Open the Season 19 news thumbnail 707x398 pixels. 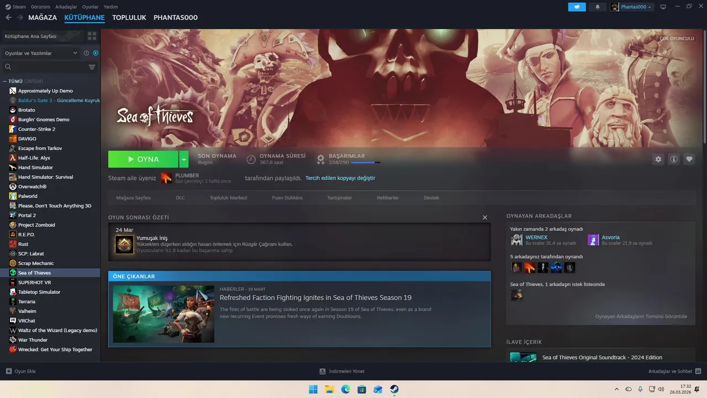(x=163, y=314)
